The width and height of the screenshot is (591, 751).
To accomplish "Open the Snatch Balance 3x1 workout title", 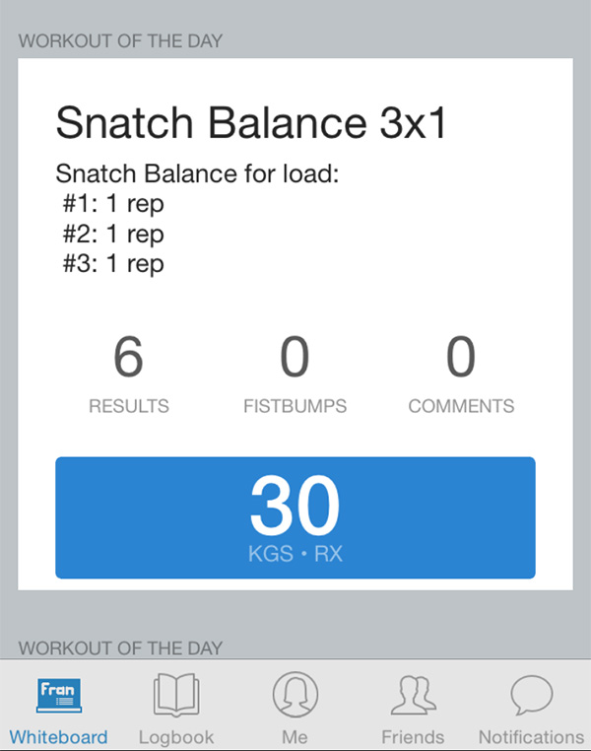I will [x=251, y=122].
